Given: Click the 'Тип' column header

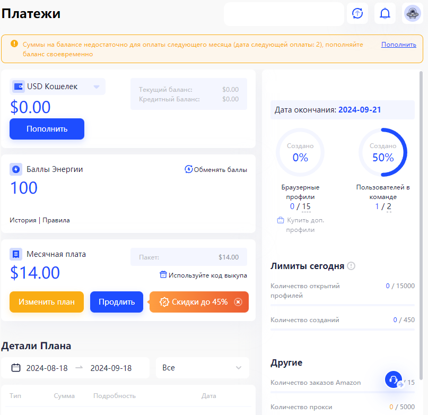Looking at the screenshot, I should click(x=15, y=396).
